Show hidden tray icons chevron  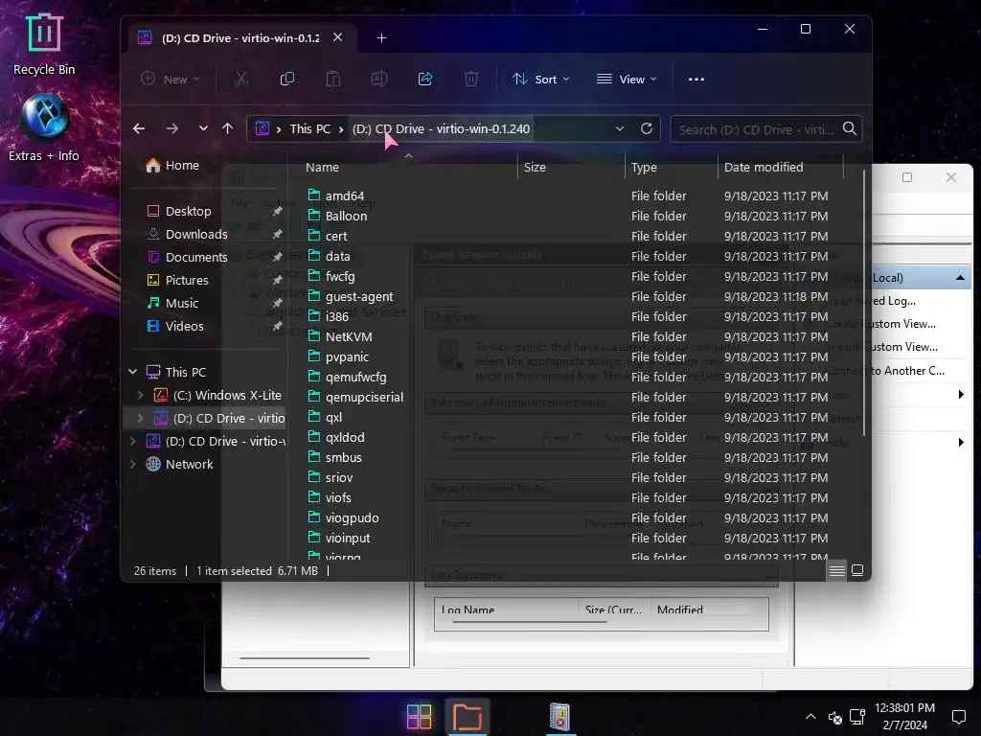[x=810, y=717]
